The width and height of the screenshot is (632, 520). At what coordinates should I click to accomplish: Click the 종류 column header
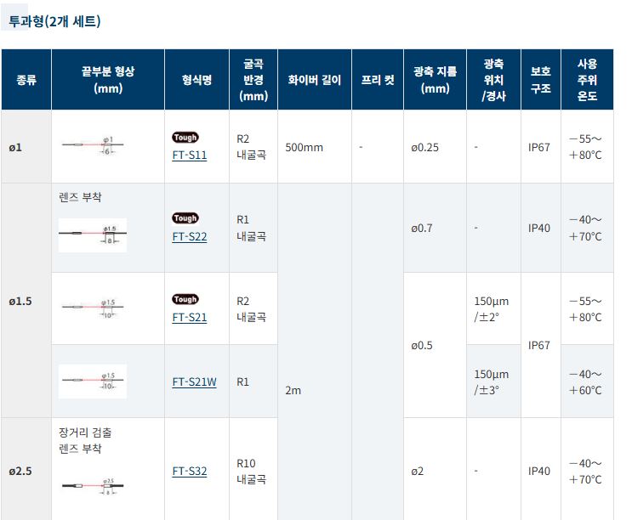pos(26,80)
